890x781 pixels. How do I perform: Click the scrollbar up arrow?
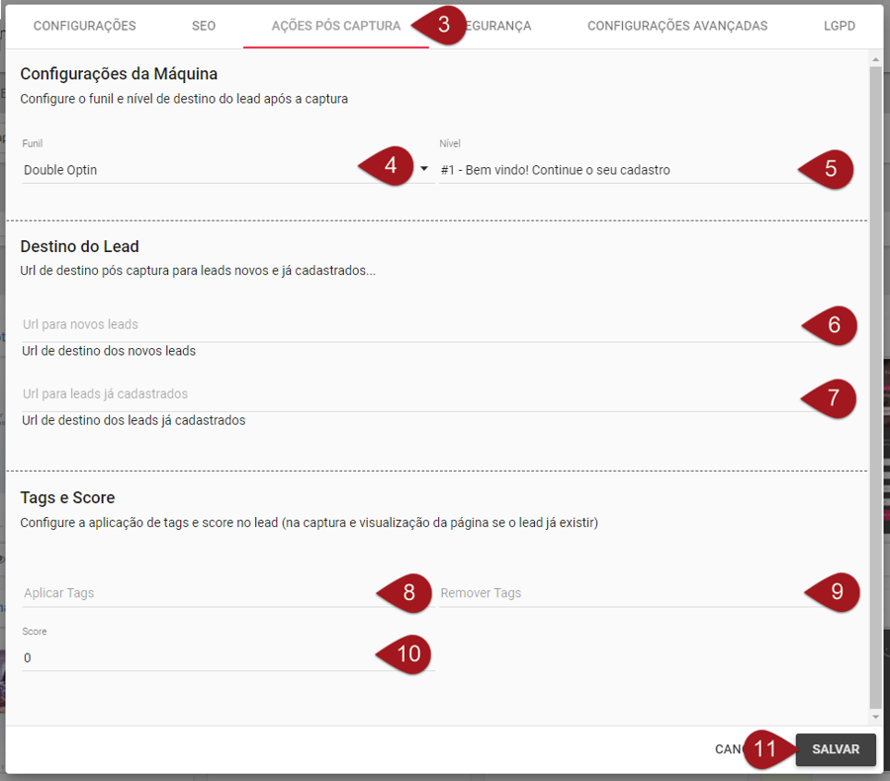tap(875, 59)
